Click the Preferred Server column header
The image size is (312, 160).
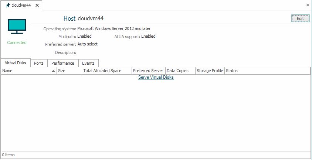pyautogui.click(x=148, y=71)
